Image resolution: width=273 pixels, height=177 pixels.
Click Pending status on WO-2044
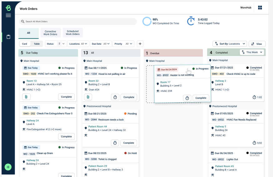tap(130, 114)
